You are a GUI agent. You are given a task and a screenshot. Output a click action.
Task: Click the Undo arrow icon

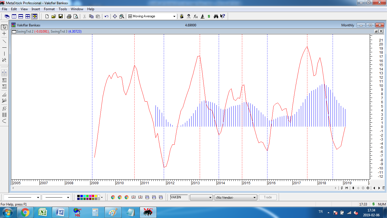(x=107, y=16)
